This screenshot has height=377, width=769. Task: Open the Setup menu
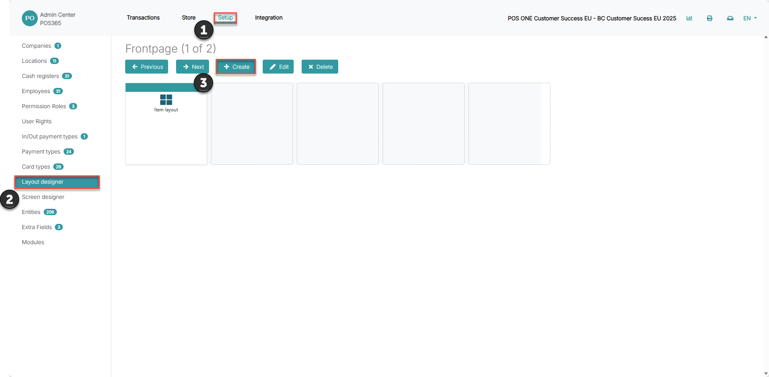[x=225, y=17]
